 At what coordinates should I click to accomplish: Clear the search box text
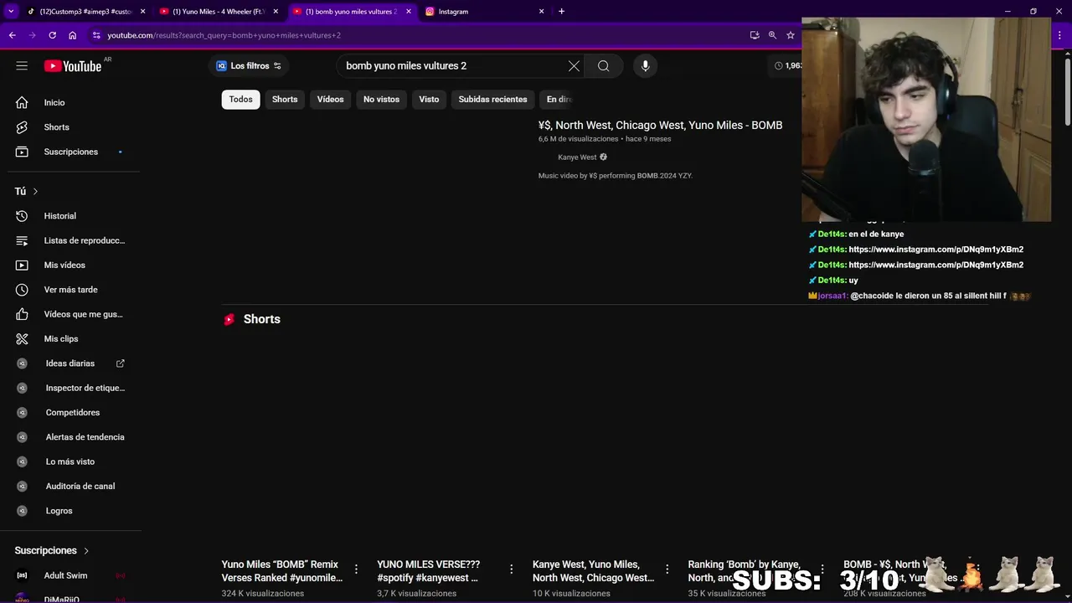(574, 66)
